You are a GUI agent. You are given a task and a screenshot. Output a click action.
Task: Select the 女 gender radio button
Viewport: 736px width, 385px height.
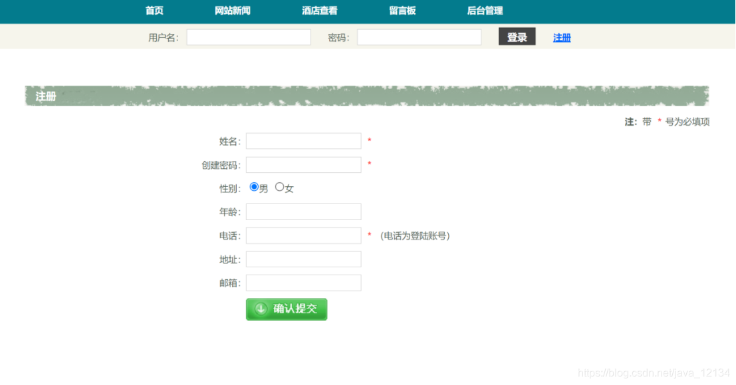click(279, 187)
